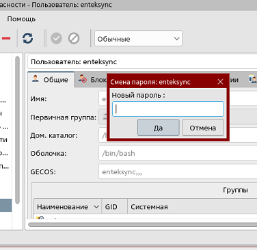Image resolution: width=257 pixels, height=250 pixels.
Task: Close the Смена пароля dialog with X
Action: tap(220, 82)
